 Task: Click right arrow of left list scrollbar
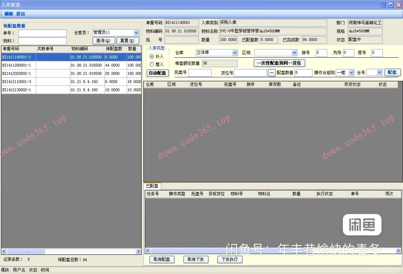tap(138, 251)
